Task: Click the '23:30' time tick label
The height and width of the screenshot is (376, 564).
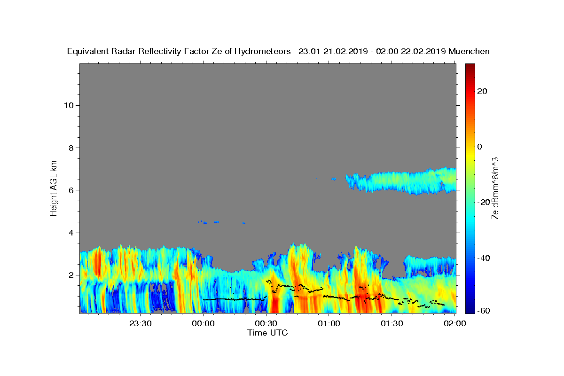Action: point(140,323)
